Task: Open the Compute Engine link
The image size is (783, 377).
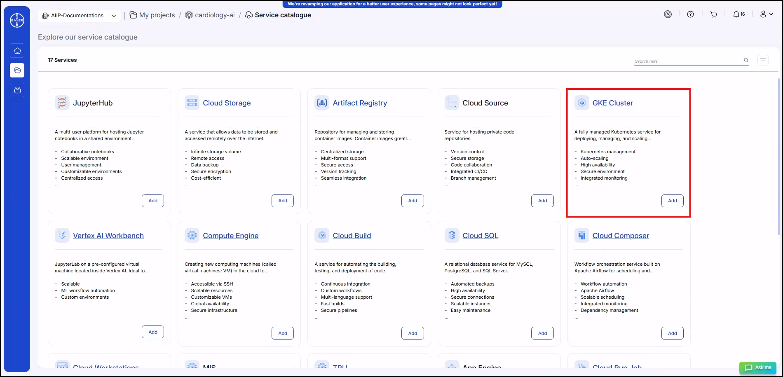Action: tap(230, 236)
